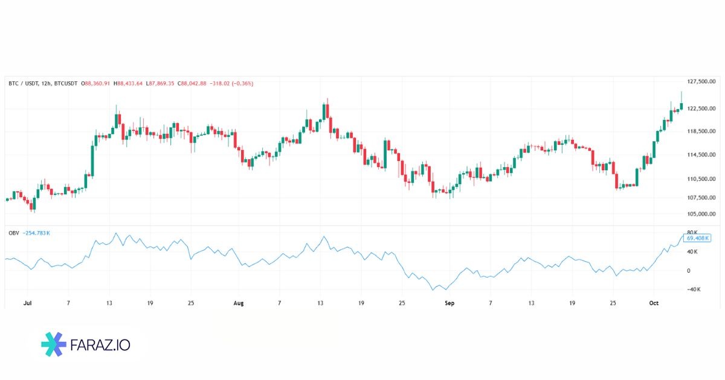Image resolution: width=725 pixels, height=380 pixels.
Task: Click the 105,000.00 price axis label
Action: (x=701, y=214)
